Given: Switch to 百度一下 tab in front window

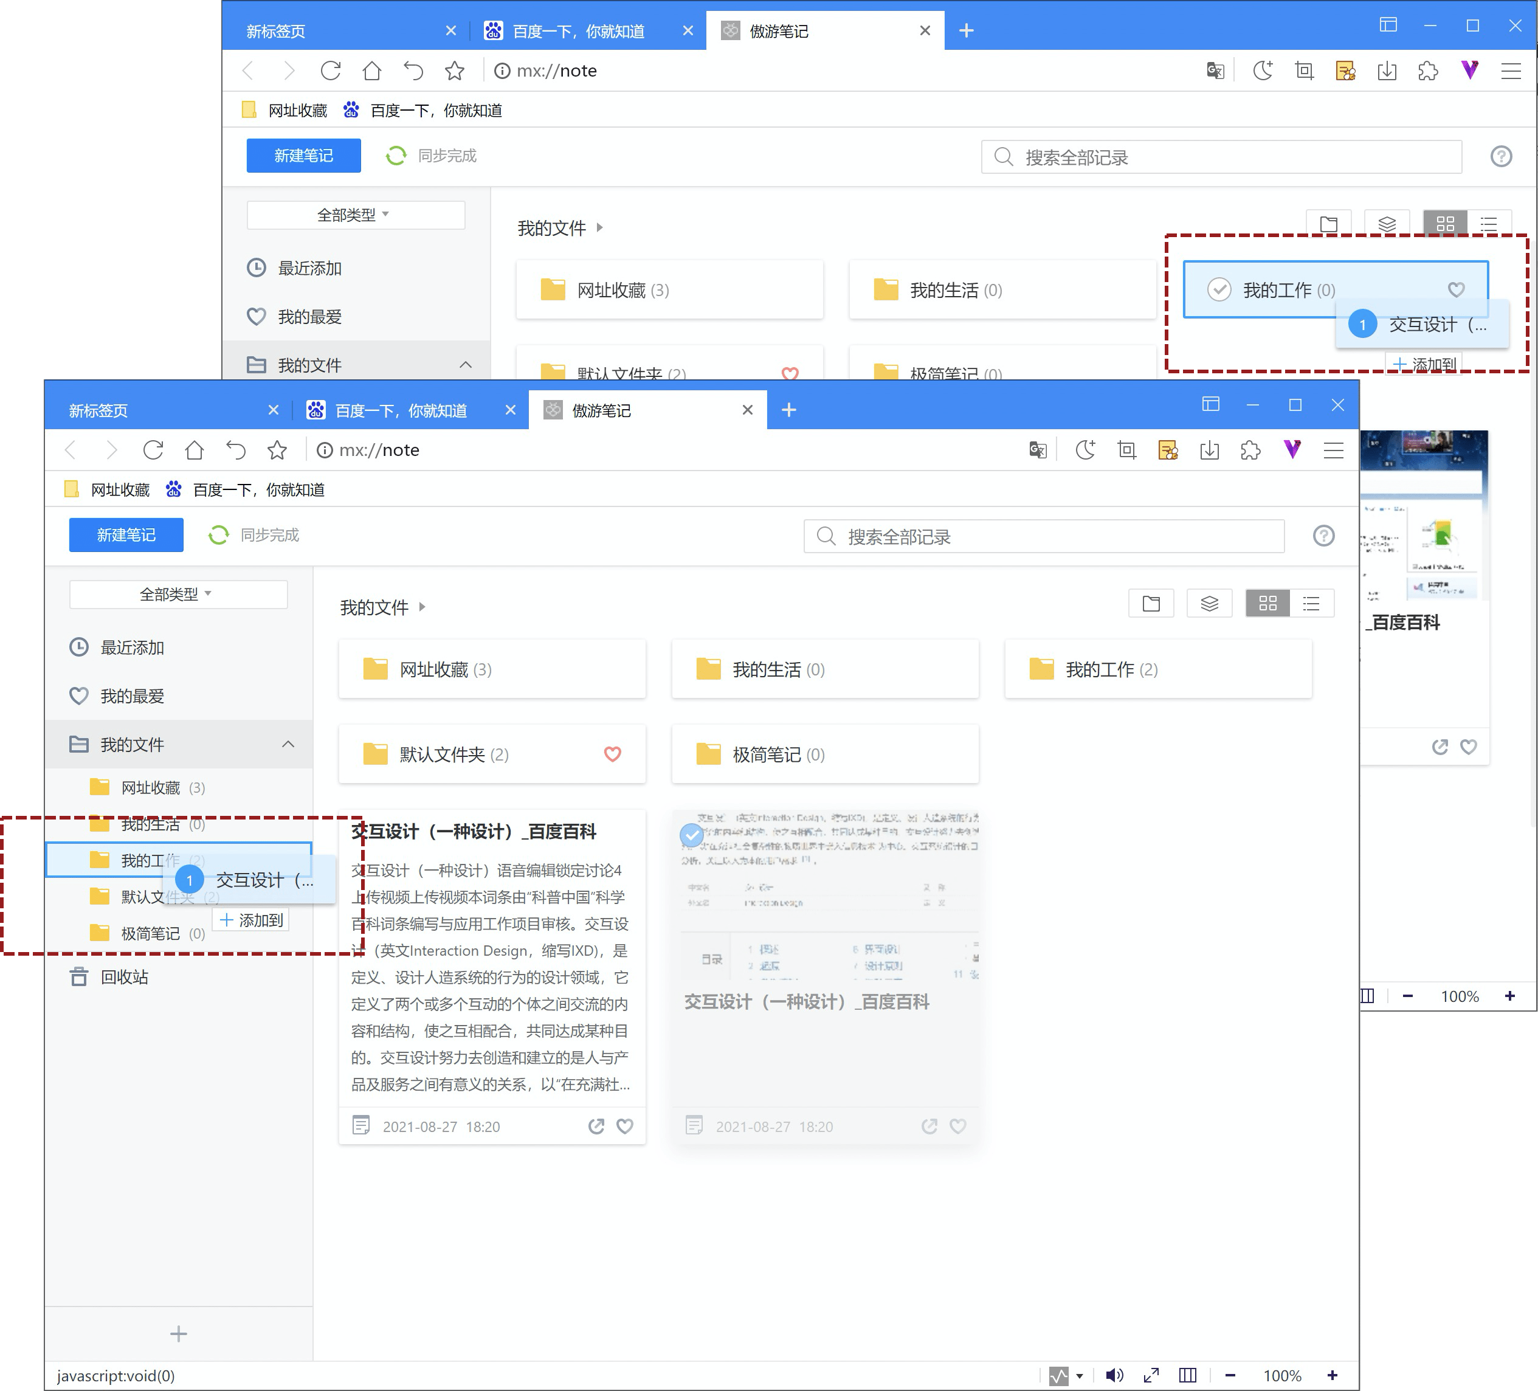Looking at the screenshot, I should point(411,410).
